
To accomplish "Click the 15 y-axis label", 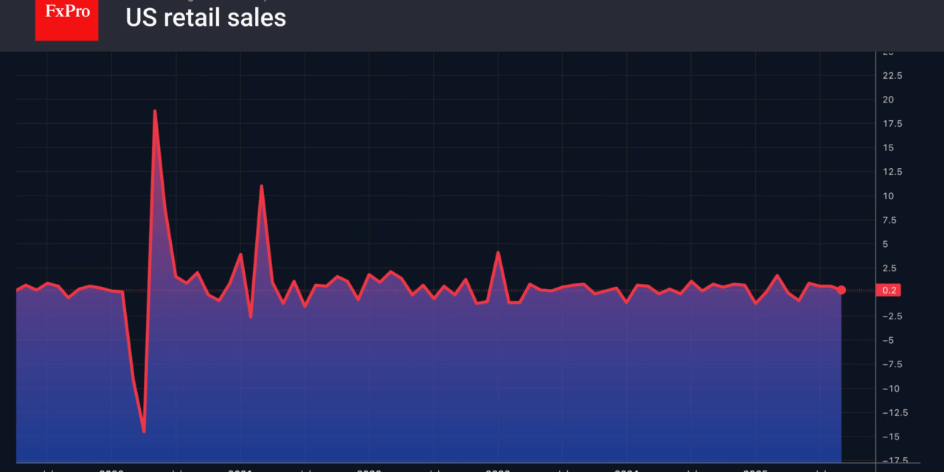I will point(888,147).
